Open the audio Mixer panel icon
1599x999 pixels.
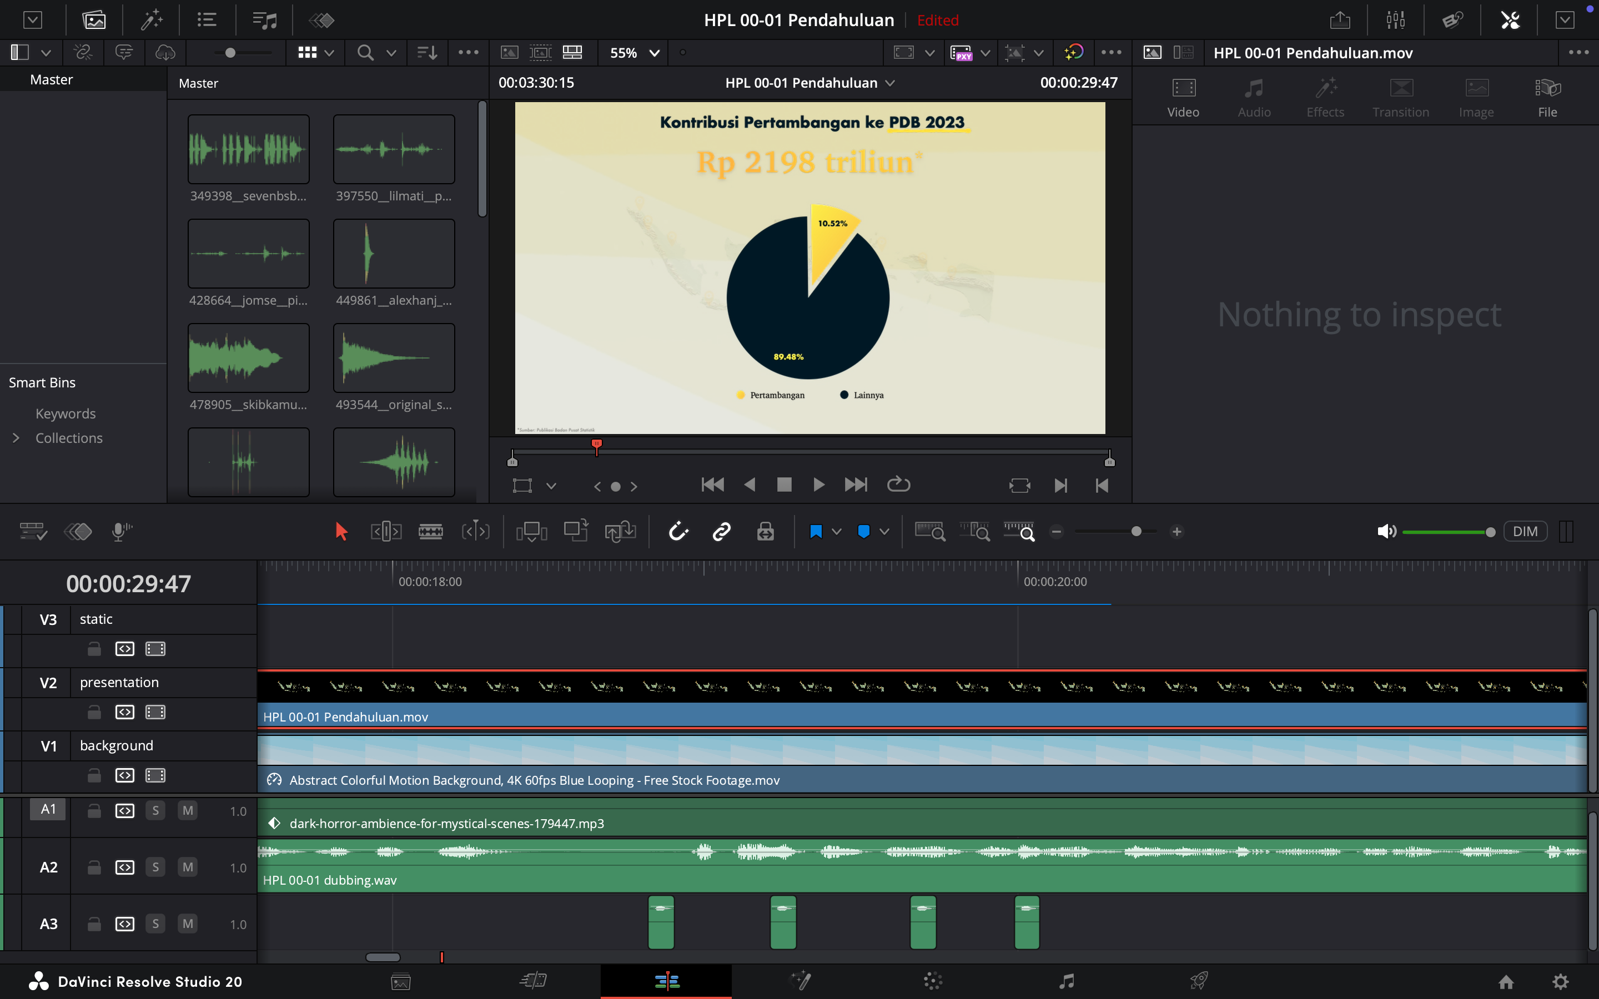pos(1395,20)
